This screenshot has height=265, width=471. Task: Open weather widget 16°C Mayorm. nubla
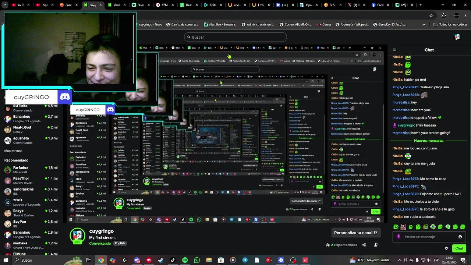click(x=371, y=260)
